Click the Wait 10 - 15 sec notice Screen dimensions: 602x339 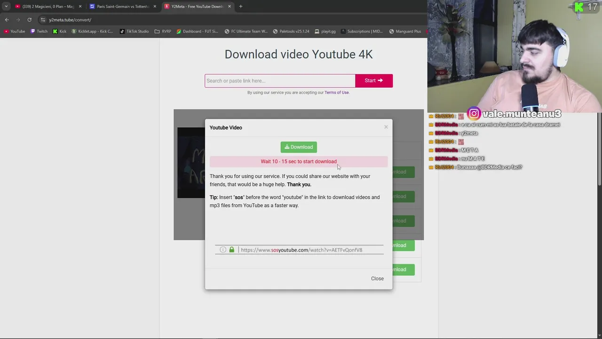[x=299, y=161]
